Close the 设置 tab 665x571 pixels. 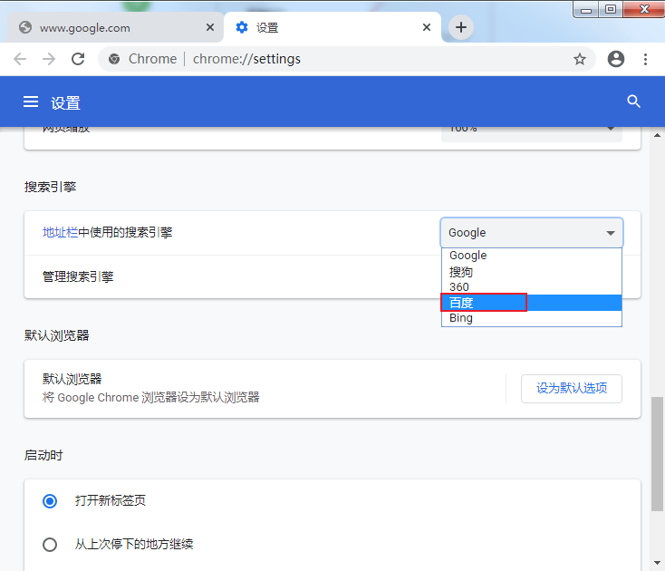tap(427, 27)
